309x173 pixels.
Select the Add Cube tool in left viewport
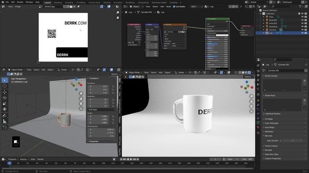point(5,128)
